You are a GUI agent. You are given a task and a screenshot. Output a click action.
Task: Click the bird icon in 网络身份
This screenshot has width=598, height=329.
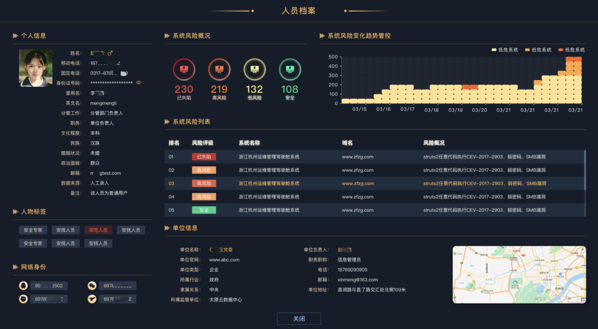pos(92,299)
